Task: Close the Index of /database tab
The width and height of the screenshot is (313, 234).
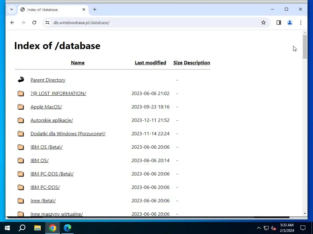Action: (x=84, y=9)
